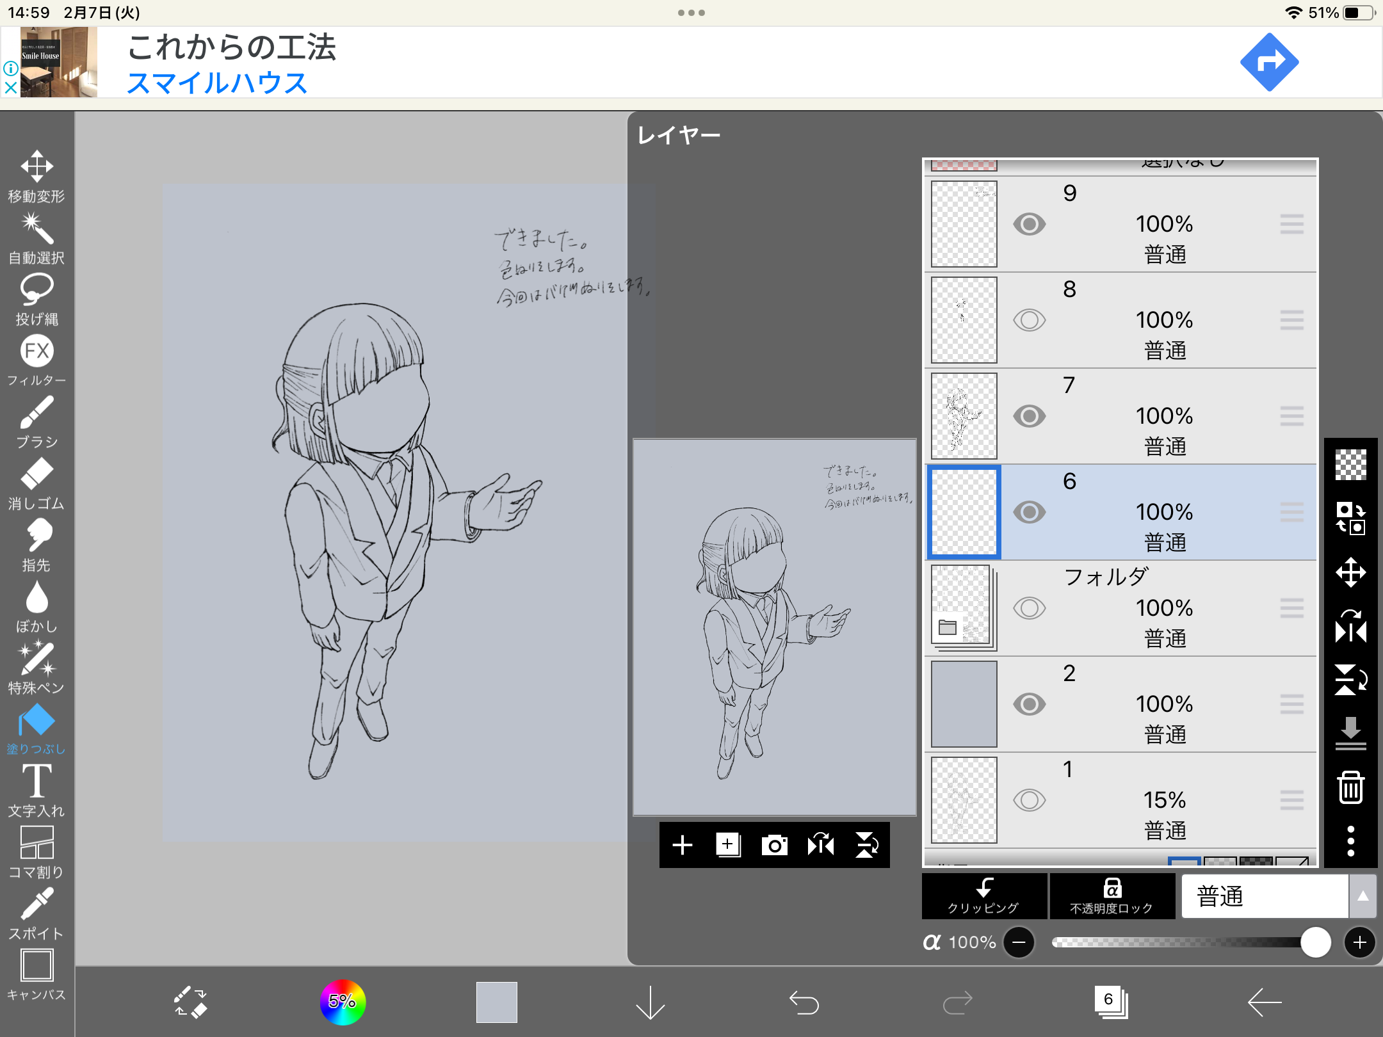
Task: Select the 投げ縄 lasso tool
Action: [36, 299]
